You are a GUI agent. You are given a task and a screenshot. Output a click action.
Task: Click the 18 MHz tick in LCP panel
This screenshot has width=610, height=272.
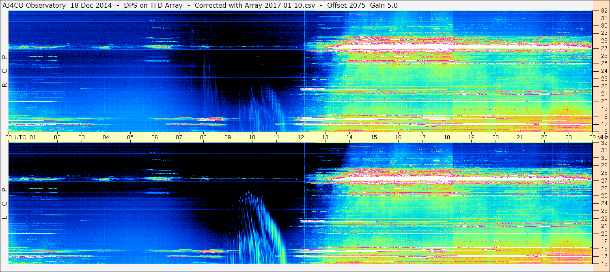point(604,249)
